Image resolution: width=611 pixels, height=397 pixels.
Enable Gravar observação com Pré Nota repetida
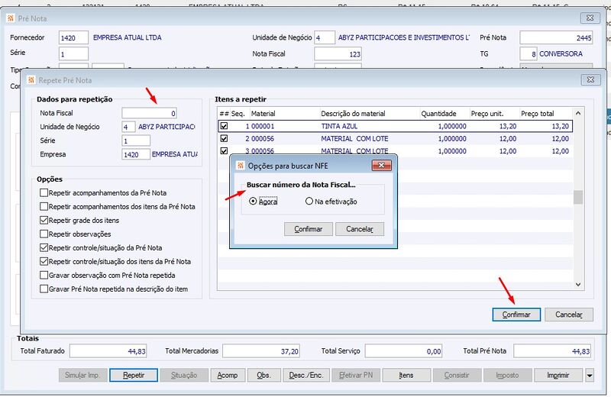point(44,275)
